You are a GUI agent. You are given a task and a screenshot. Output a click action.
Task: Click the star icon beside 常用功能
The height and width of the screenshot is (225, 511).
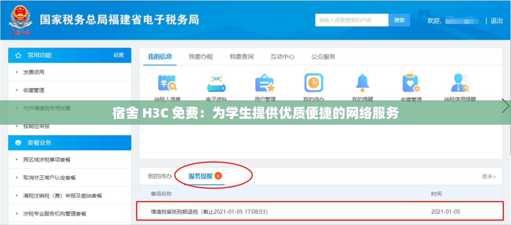point(18,55)
